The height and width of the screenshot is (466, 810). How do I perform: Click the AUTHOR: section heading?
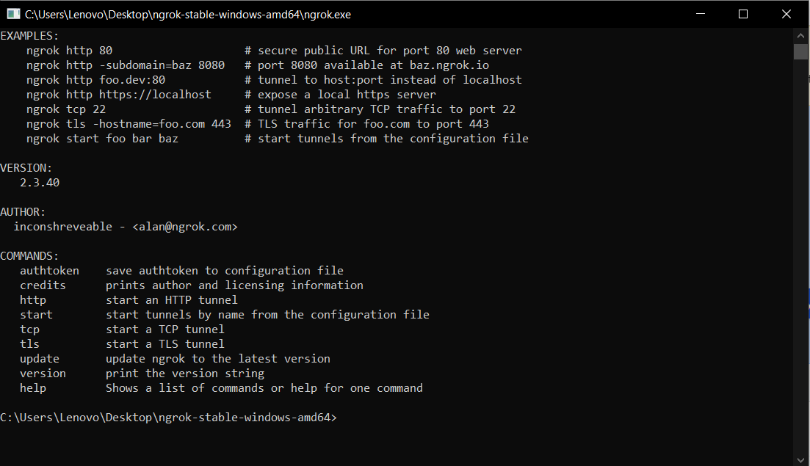[23, 212]
